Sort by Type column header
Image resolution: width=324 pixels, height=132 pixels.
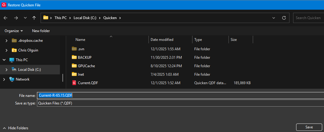click(x=198, y=40)
